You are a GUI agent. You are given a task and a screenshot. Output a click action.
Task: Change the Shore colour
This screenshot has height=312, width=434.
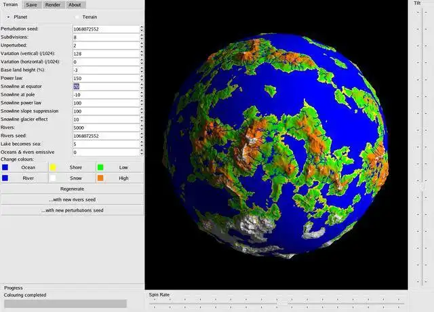[x=72, y=168]
